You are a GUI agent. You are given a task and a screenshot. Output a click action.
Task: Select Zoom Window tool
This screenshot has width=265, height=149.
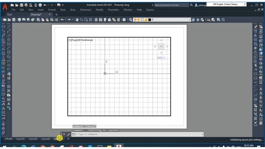pos(86,20)
